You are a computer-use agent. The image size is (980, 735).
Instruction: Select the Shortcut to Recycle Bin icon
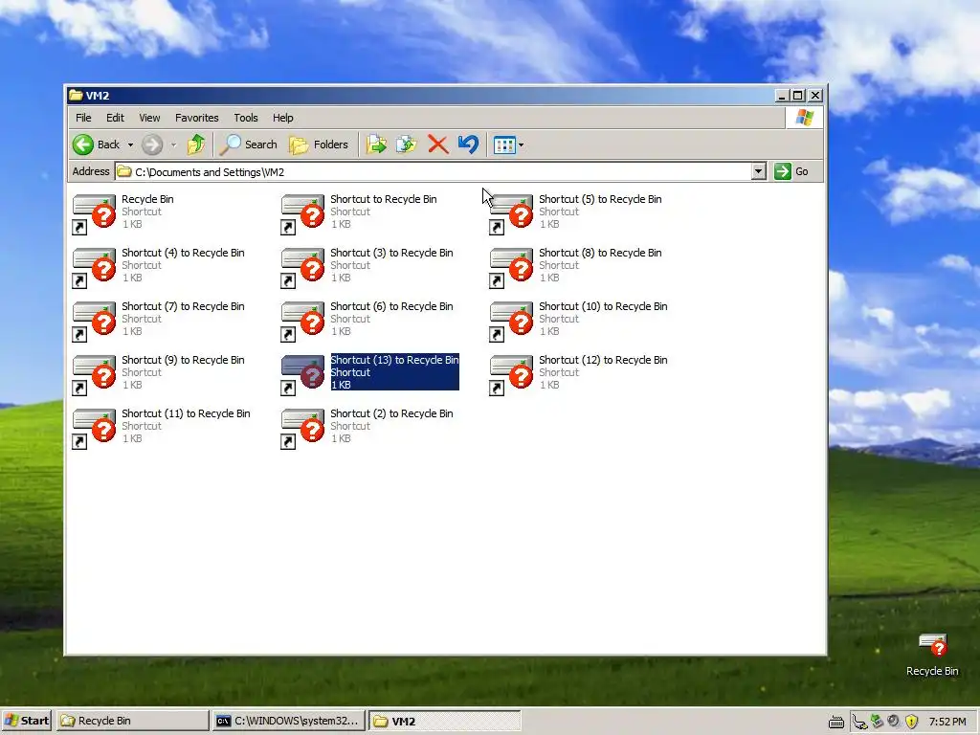point(303,213)
